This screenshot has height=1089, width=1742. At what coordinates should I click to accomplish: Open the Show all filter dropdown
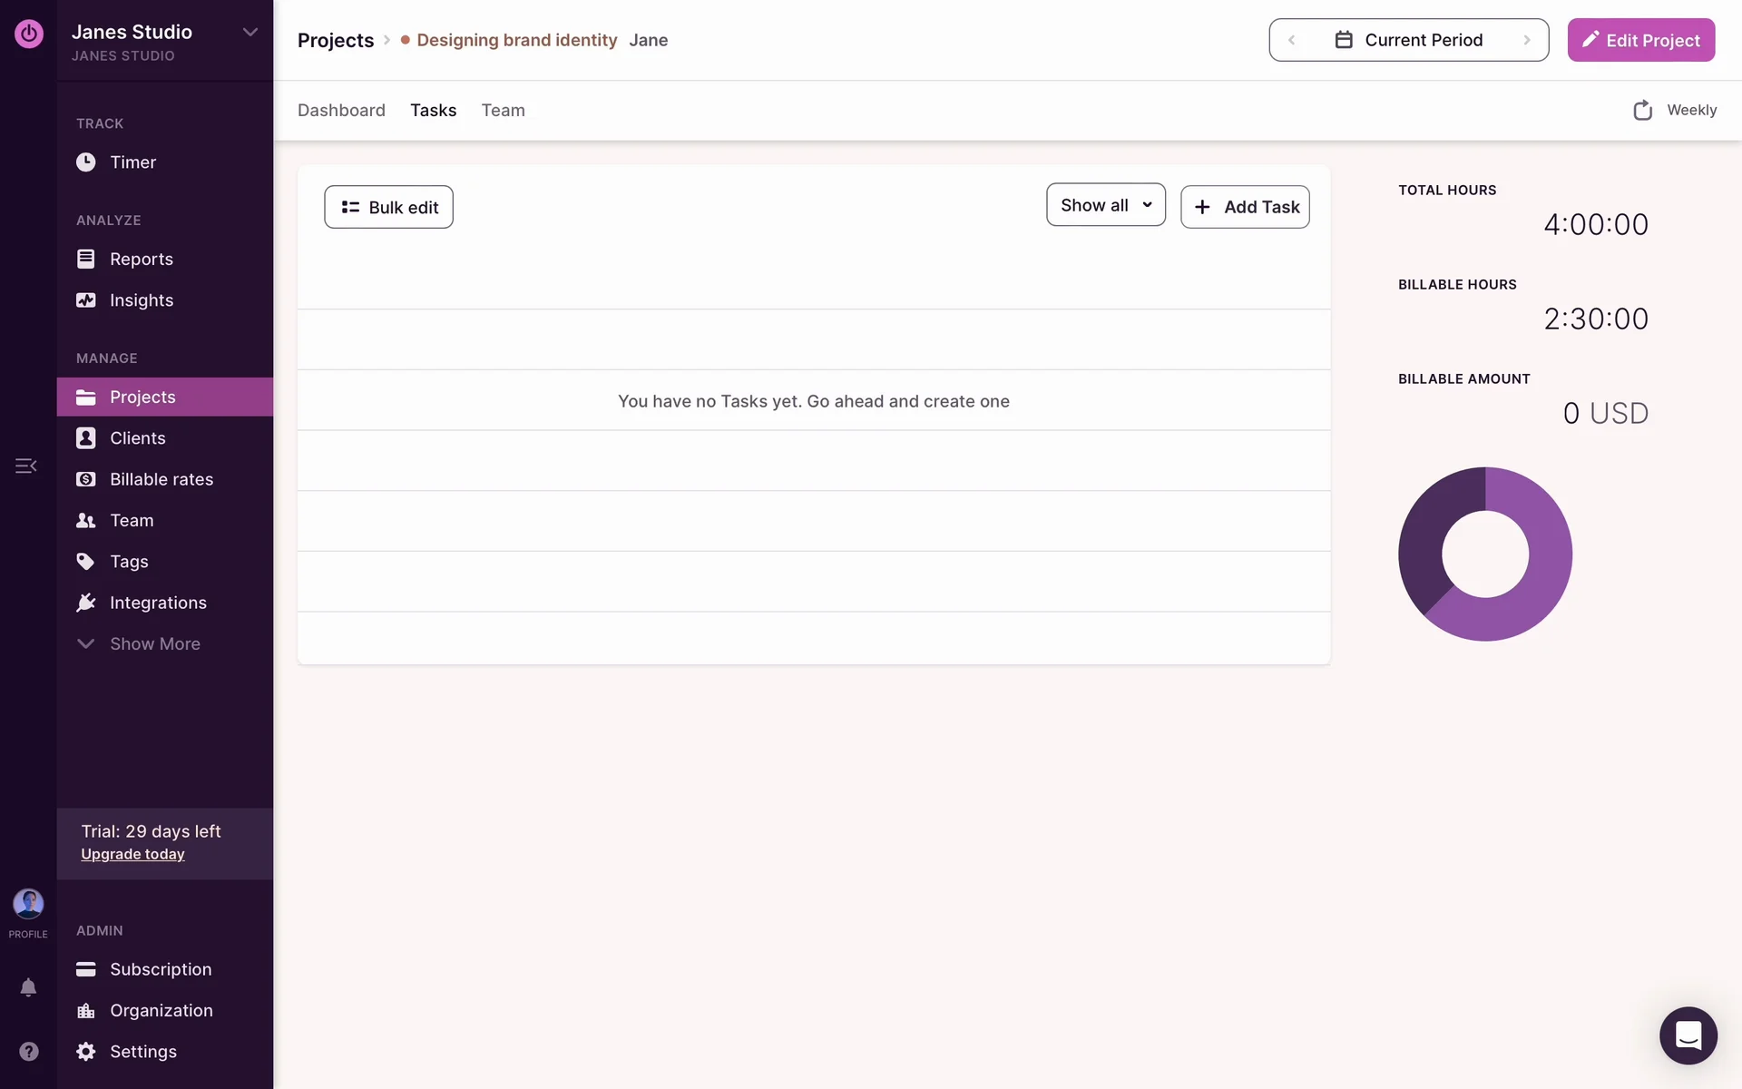(1105, 206)
